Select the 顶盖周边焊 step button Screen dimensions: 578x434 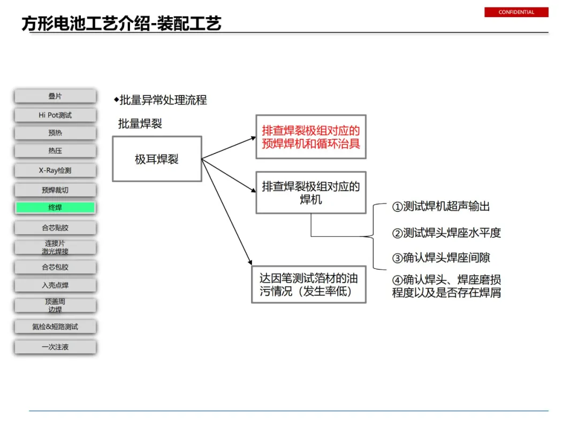[x=55, y=305]
